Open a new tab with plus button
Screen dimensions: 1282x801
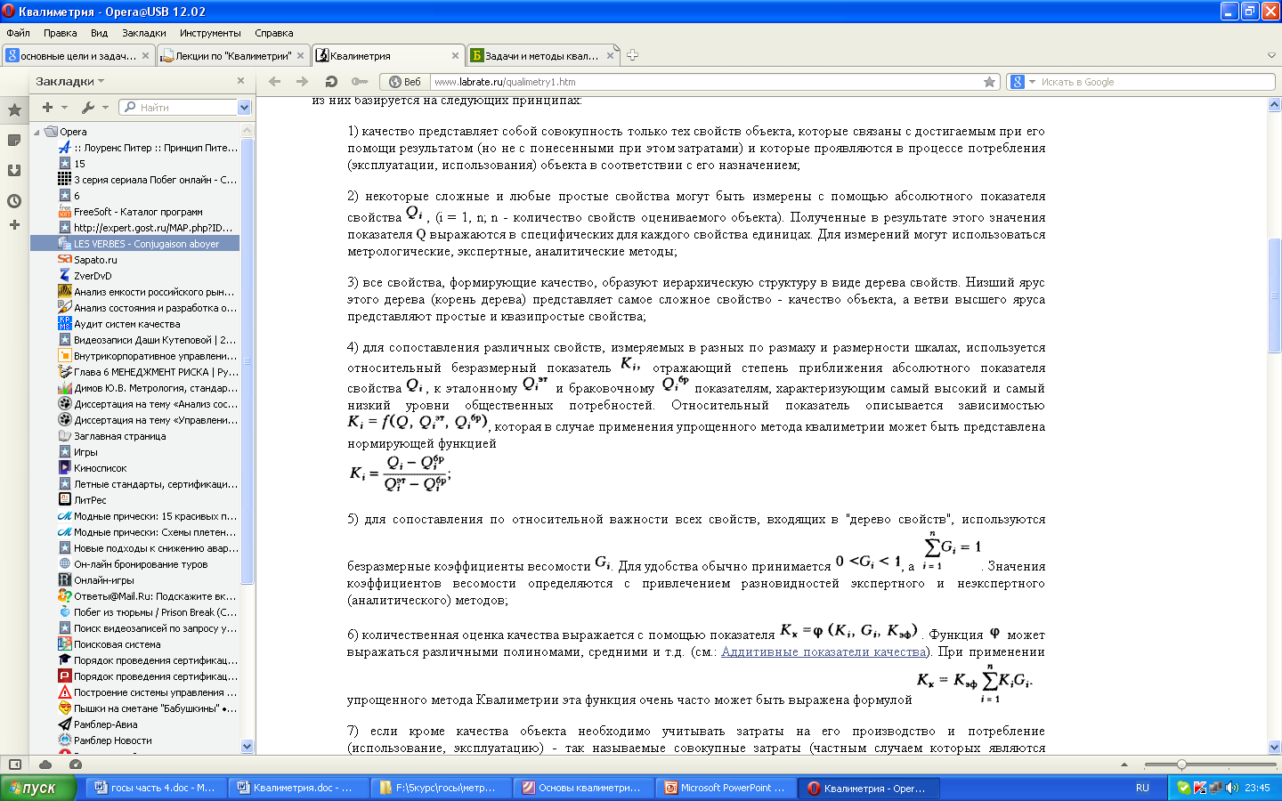click(x=633, y=55)
